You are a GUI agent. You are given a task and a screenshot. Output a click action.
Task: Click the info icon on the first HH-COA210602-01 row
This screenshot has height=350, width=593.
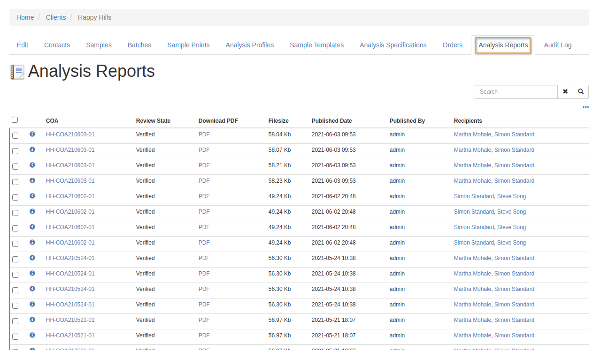click(x=32, y=196)
